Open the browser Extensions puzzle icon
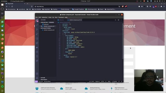Image resolution: width=166 pixels, height=93 pixels. (x=161, y=6)
